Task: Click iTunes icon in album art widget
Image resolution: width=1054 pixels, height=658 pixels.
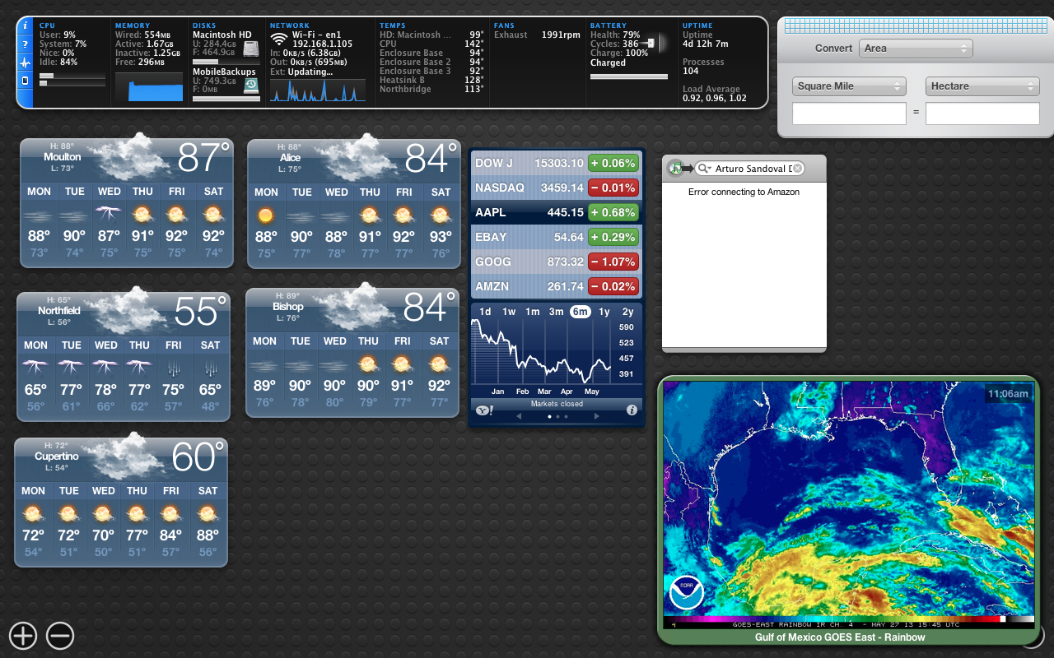Action: pyautogui.click(x=675, y=168)
